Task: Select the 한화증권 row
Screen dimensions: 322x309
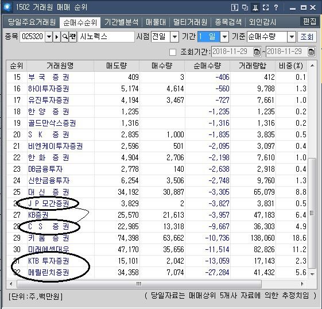Action: click(x=157, y=158)
